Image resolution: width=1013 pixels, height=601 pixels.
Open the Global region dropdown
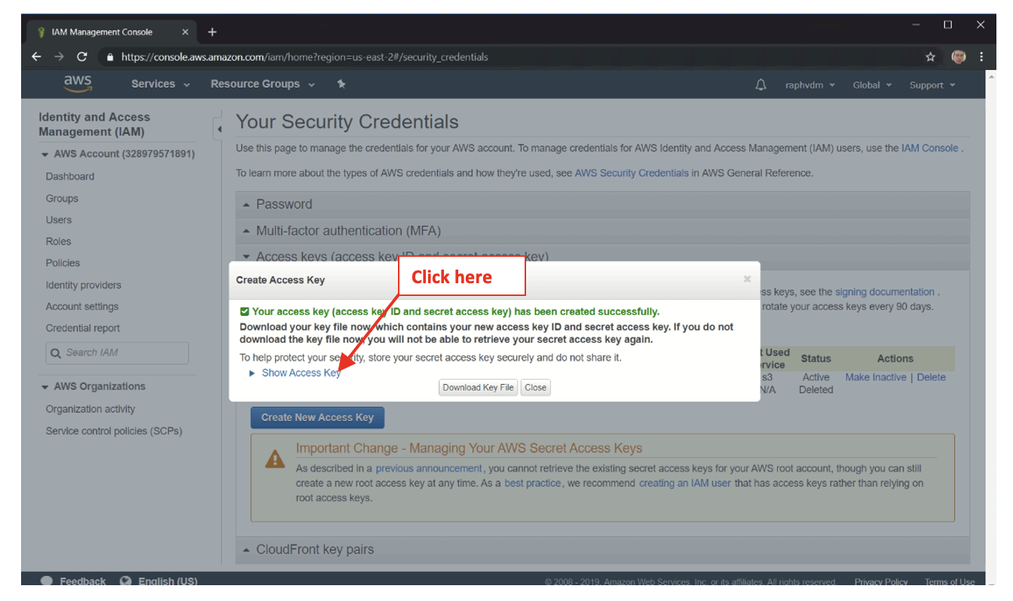tap(872, 85)
